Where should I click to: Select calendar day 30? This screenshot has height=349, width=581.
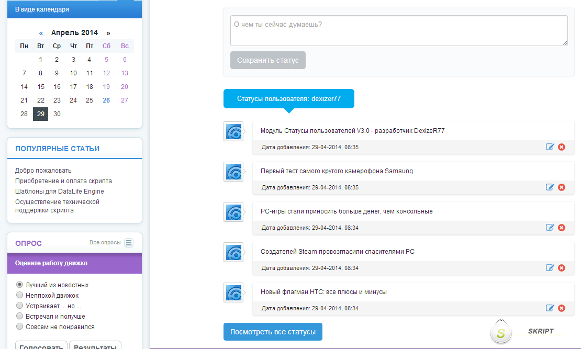pos(57,114)
